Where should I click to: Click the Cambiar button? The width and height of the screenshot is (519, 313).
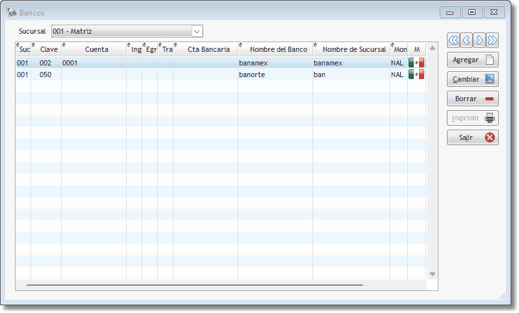(x=473, y=79)
